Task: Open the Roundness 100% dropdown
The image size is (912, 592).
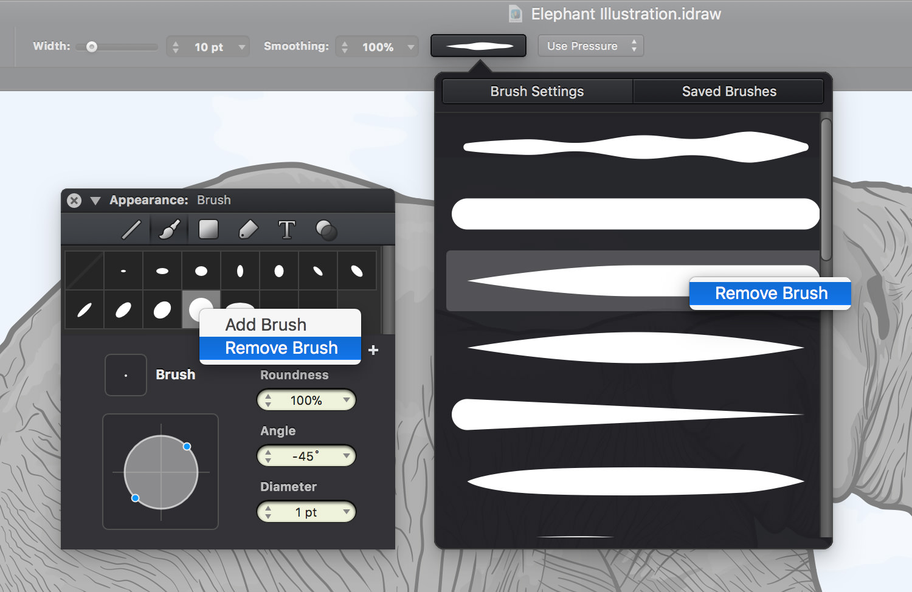Action: (306, 400)
